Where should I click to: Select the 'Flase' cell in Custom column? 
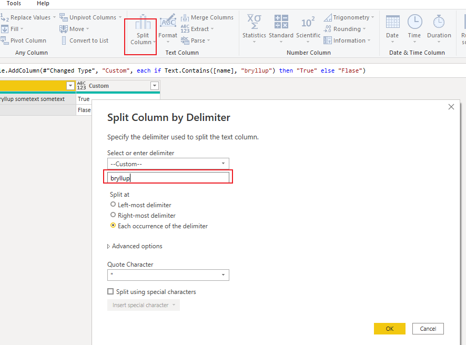(84, 110)
